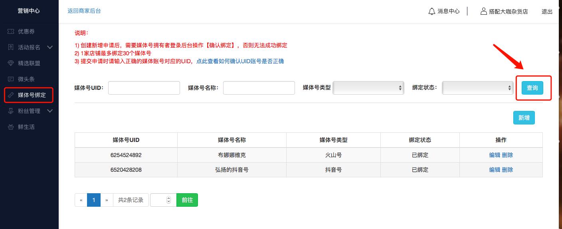Image resolution: width=562 pixels, height=229 pixels.
Task: Click the 活动报名 badge icon
Action: 10,47
